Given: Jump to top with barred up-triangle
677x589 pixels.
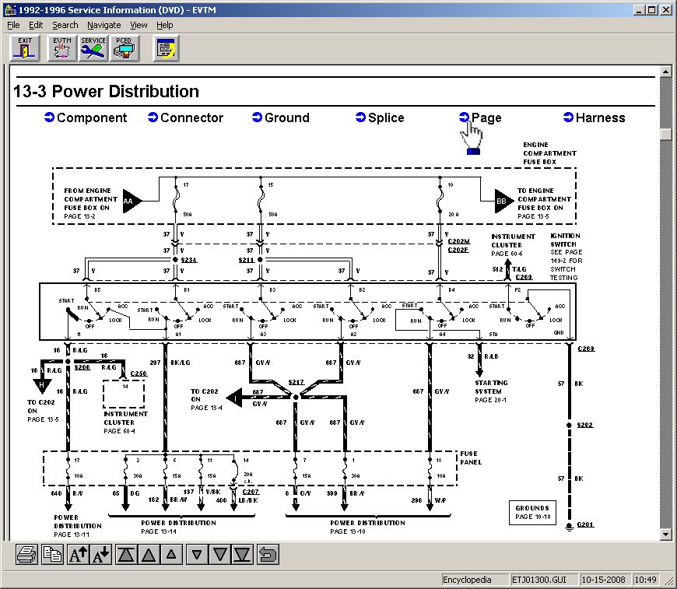Looking at the screenshot, I should point(126,554).
